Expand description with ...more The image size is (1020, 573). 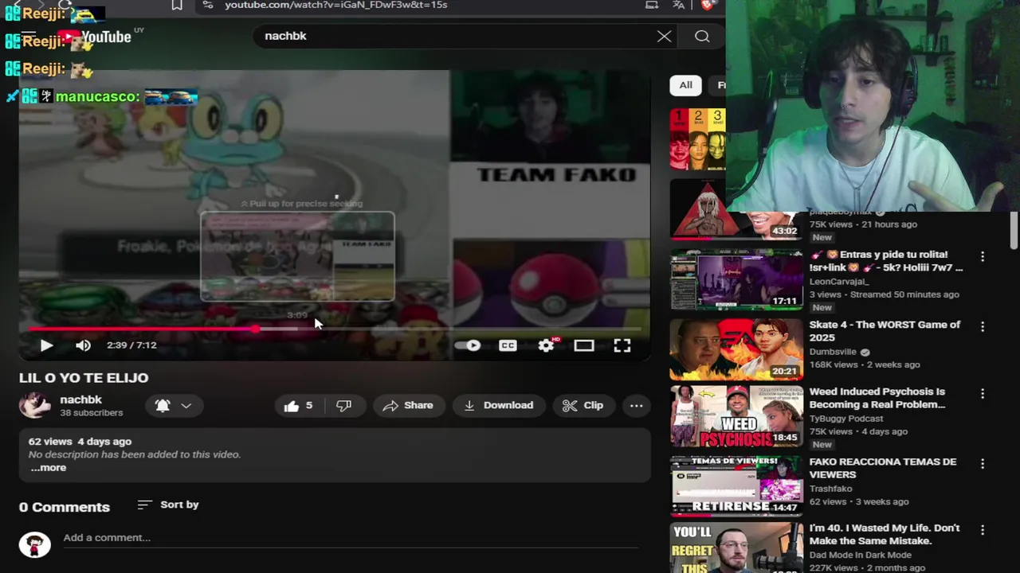point(49,467)
